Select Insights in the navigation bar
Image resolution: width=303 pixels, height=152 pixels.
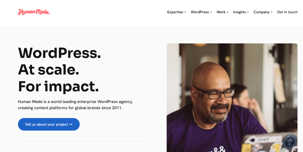[239, 12]
